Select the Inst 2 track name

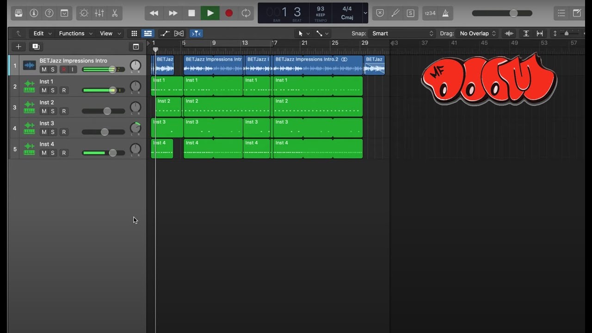(47, 102)
